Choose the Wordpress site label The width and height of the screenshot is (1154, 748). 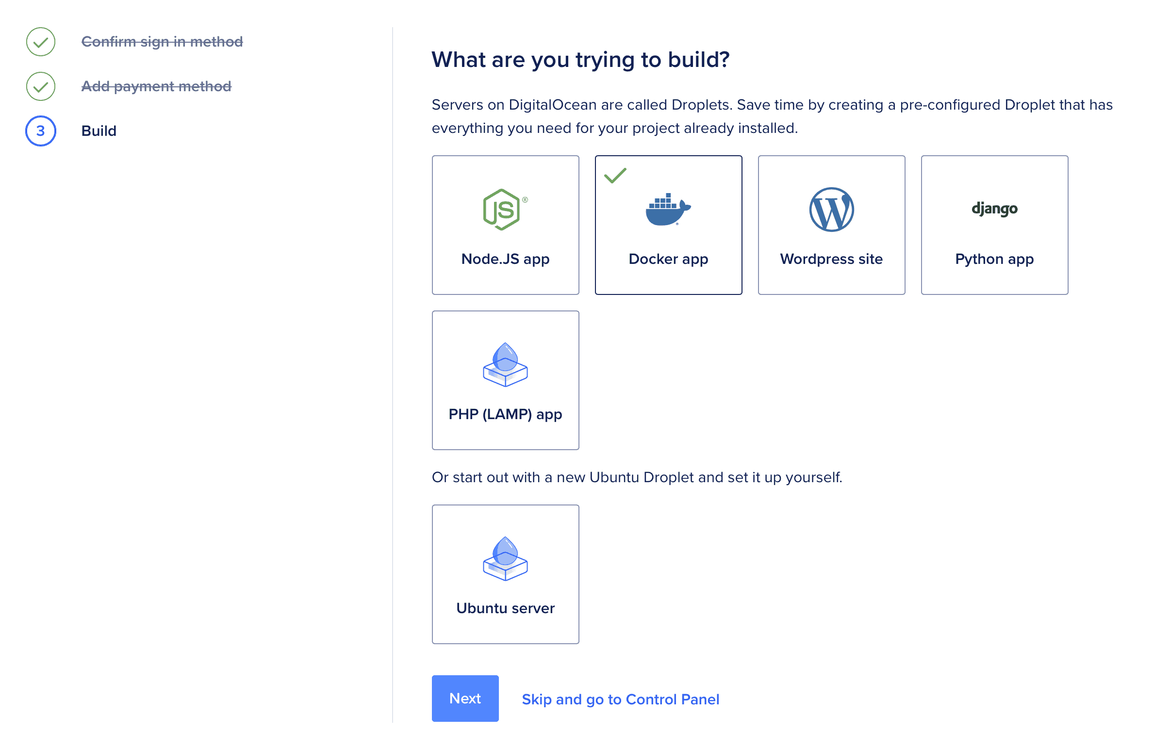coord(831,259)
